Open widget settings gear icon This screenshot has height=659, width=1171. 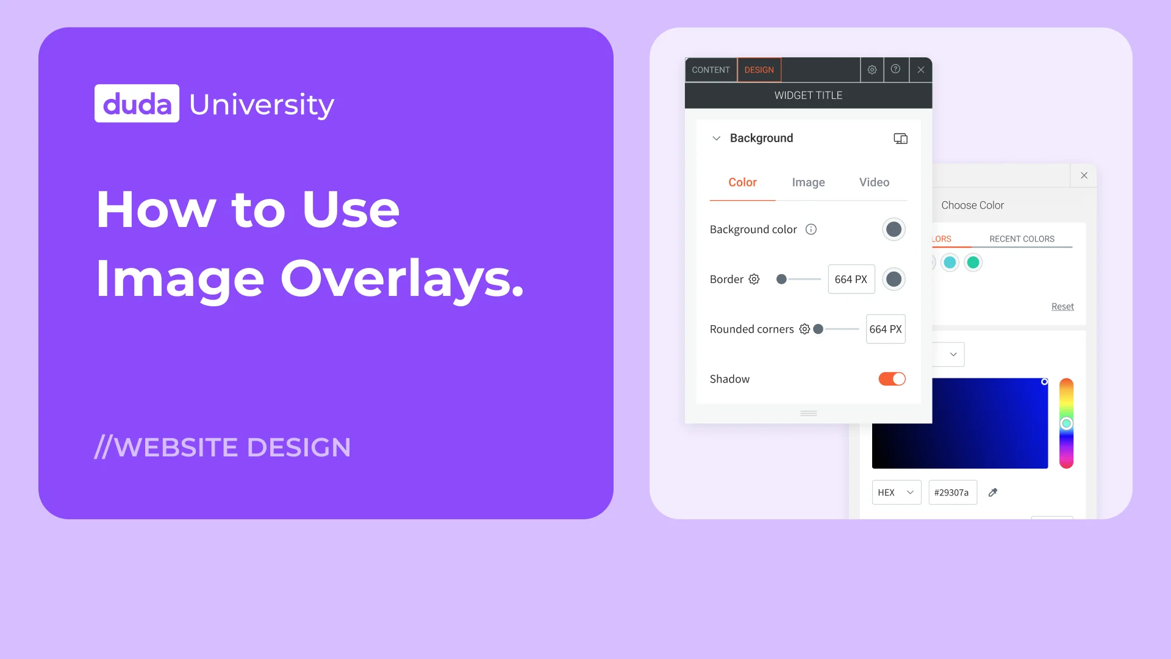tap(871, 70)
